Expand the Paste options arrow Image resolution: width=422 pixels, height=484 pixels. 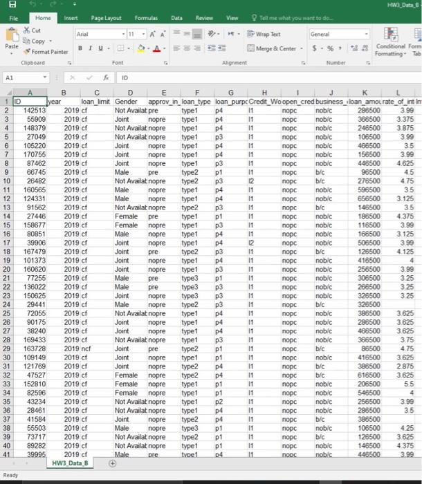tap(12, 53)
